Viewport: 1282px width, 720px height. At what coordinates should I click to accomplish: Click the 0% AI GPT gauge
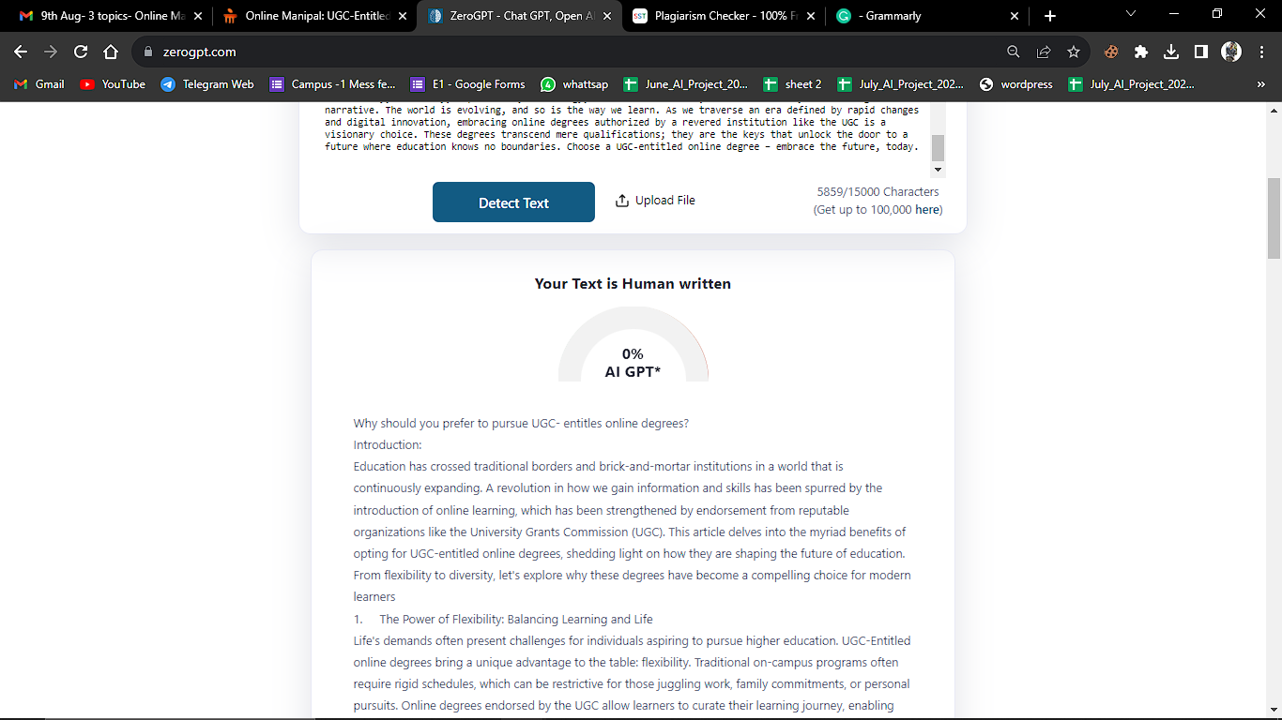click(633, 343)
